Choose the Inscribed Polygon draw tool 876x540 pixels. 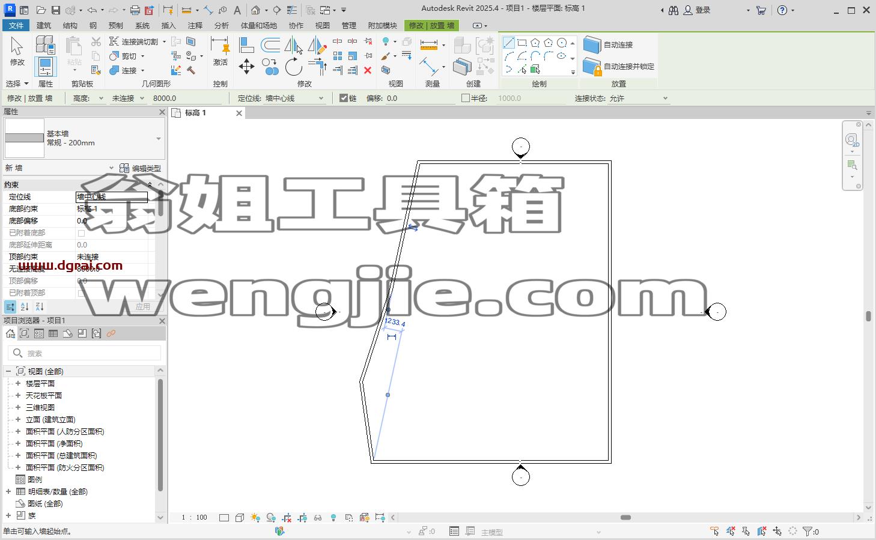coord(535,43)
